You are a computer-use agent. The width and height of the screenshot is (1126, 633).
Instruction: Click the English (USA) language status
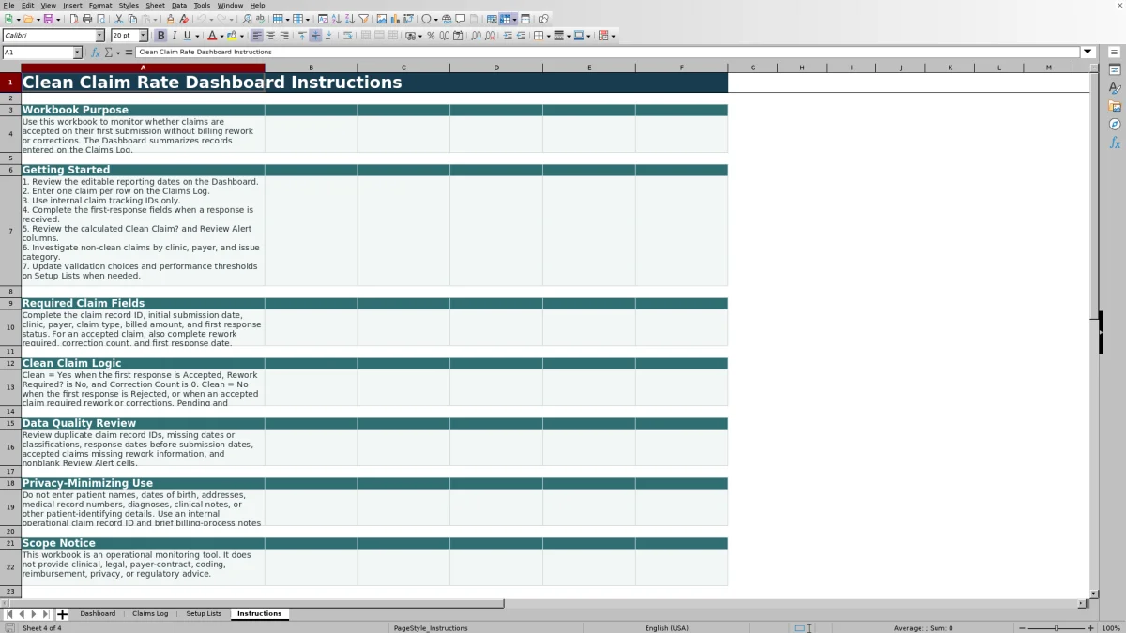[666, 628]
